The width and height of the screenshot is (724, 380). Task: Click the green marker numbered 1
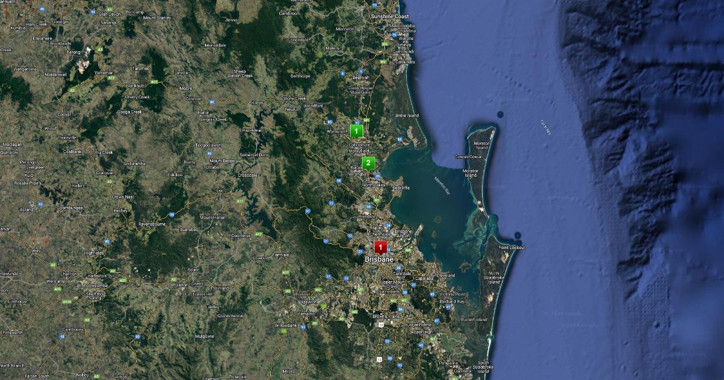(x=356, y=130)
